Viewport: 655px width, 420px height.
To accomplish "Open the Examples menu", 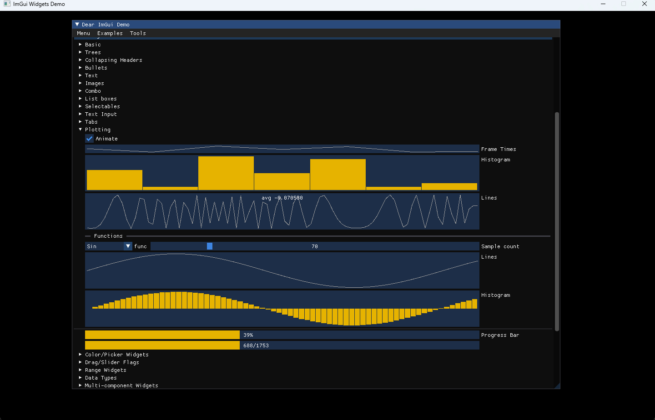I will pos(110,33).
